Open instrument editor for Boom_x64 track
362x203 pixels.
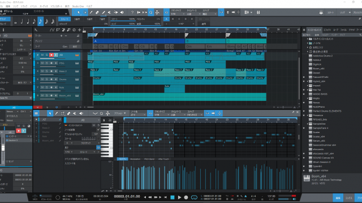click(x=77, y=95)
